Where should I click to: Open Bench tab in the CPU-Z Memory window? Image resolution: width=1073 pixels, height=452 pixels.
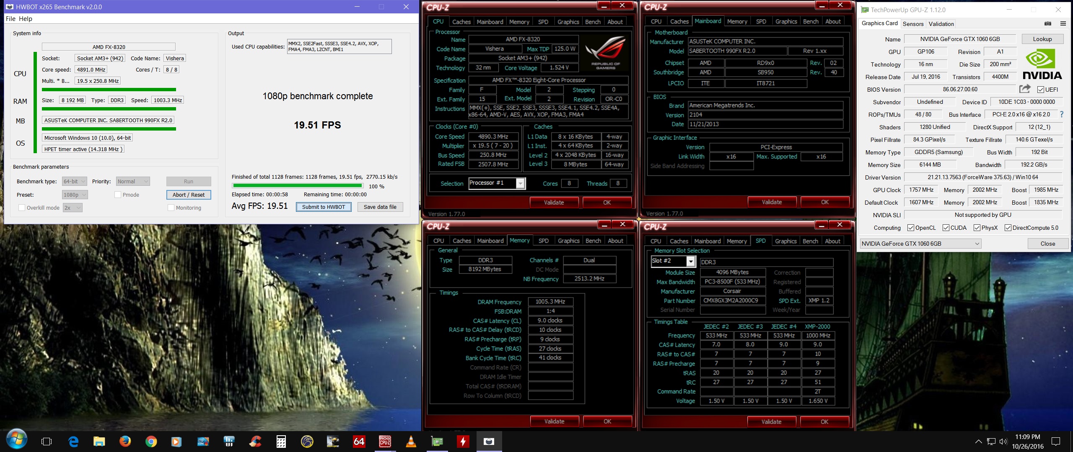click(593, 241)
